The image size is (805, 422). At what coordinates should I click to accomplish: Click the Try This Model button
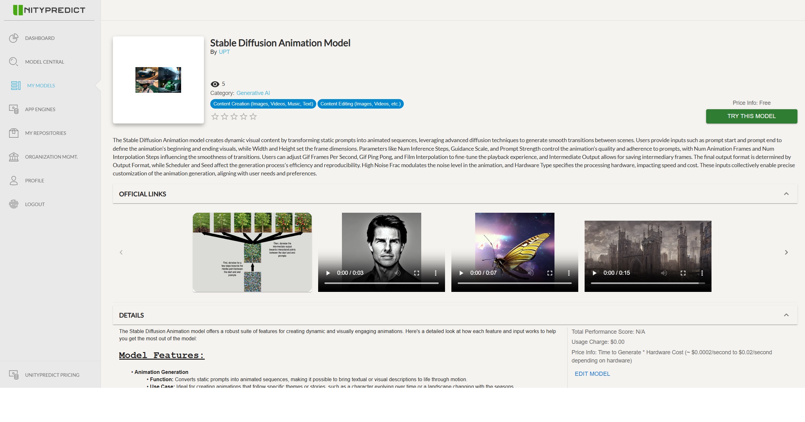pos(751,116)
